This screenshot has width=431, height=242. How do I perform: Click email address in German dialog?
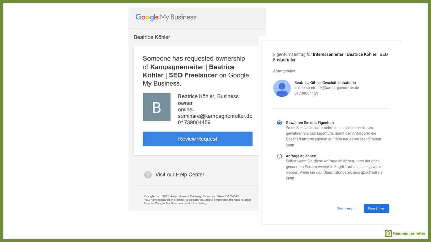[327, 88]
